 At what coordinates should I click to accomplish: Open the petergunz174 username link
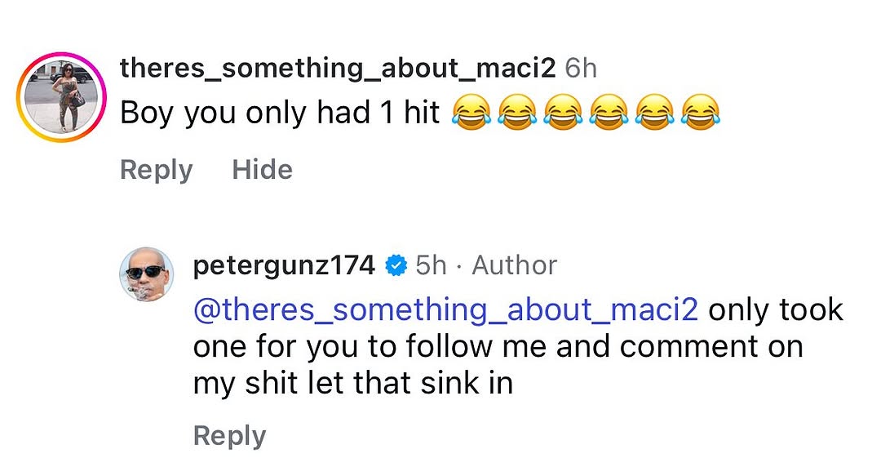[284, 265]
